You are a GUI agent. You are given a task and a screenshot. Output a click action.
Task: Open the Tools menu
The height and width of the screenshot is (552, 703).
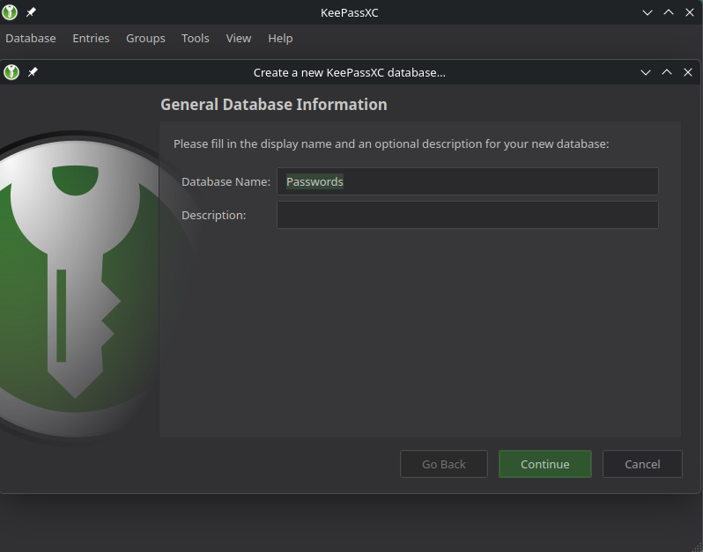(x=195, y=39)
